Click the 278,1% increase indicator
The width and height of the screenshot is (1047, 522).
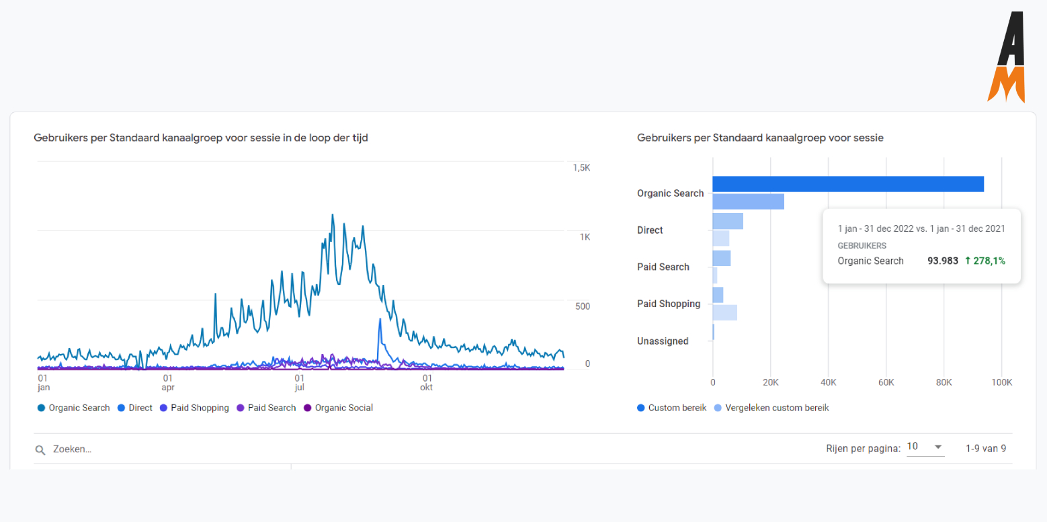[985, 261]
